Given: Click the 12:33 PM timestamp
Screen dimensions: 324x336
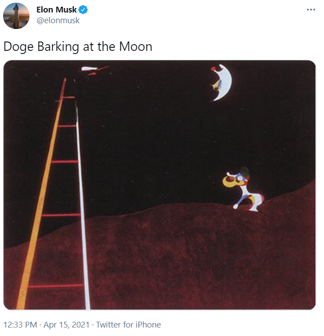Looking at the screenshot, I should [x=20, y=325].
